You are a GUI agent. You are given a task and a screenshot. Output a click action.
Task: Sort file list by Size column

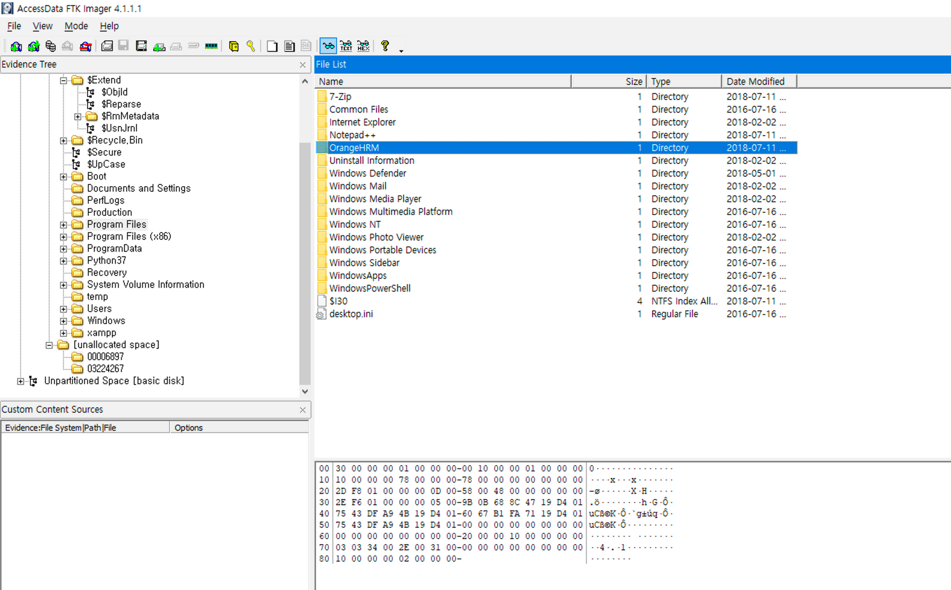[609, 81]
